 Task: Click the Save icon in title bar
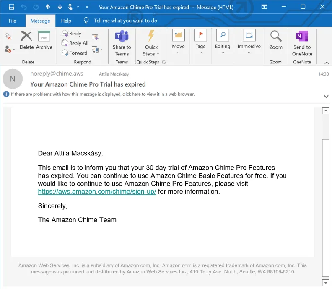click(x=11, y=7)
